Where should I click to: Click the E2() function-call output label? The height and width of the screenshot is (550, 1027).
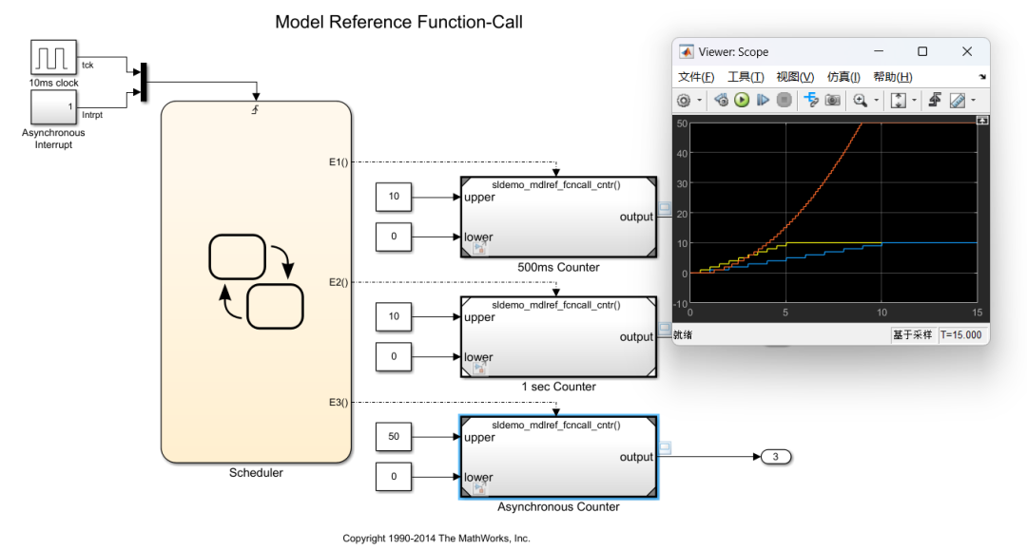coord(339,282)
